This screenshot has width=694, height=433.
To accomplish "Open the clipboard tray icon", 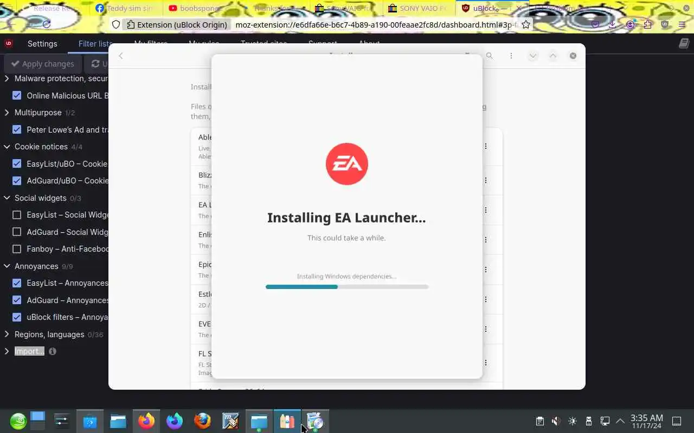I will tap(539, 421).
